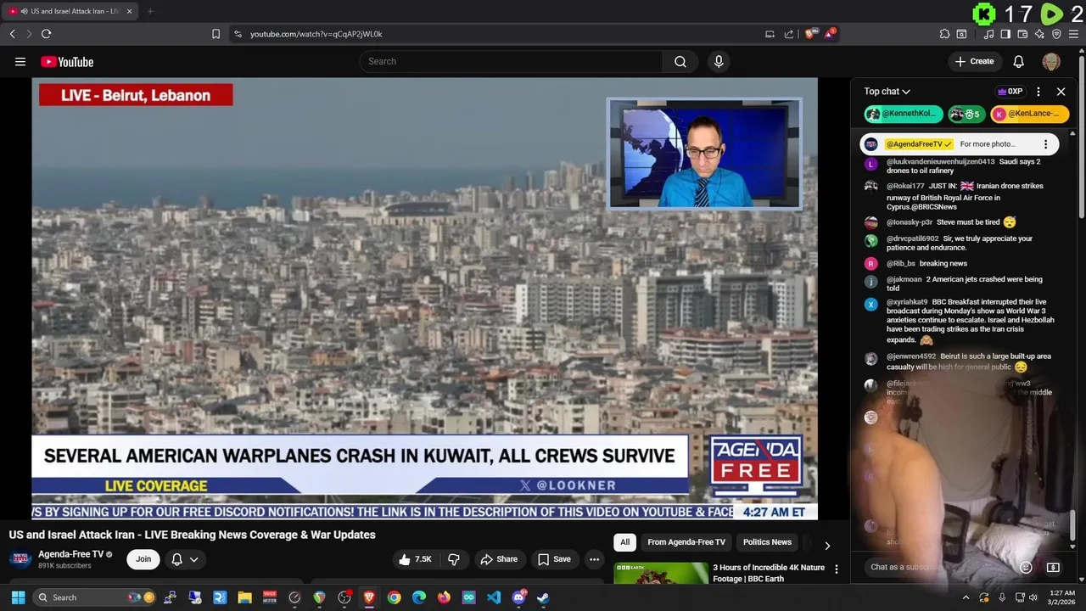
Task: Open the BBC Earth 4K Nature video thumbnail
Action: [x=661, y=574]
